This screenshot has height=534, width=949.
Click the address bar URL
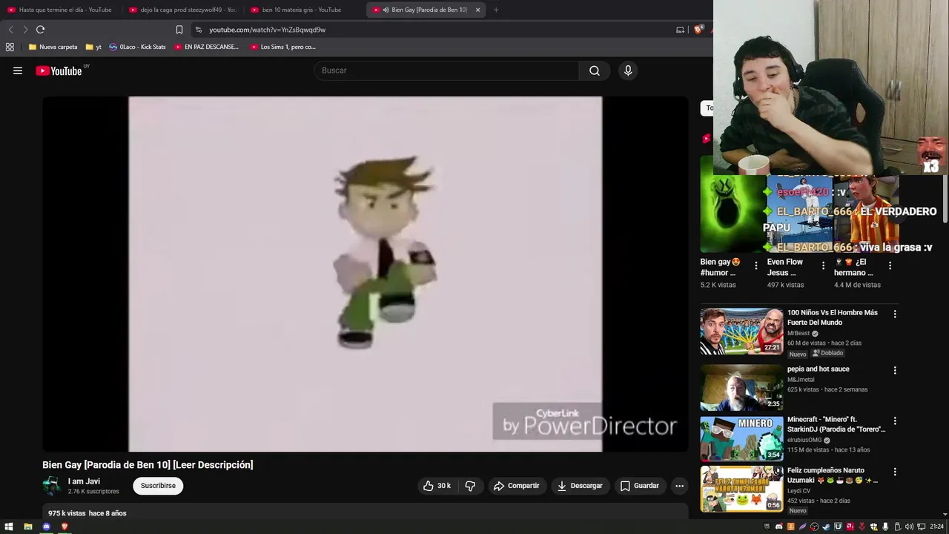click(x=267, y=30)
